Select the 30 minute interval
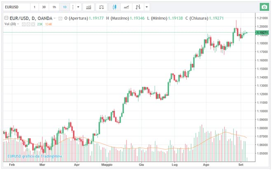Viewport: 272px width, 170px height. [x=44, y=7]
